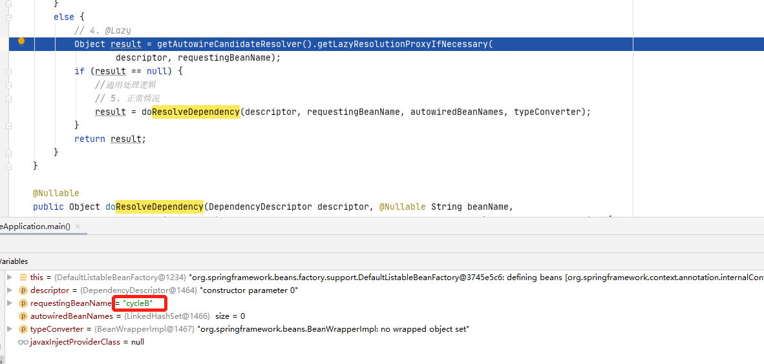
Task: Click the 'this' variable object icon
Action: tap(23, 278)
